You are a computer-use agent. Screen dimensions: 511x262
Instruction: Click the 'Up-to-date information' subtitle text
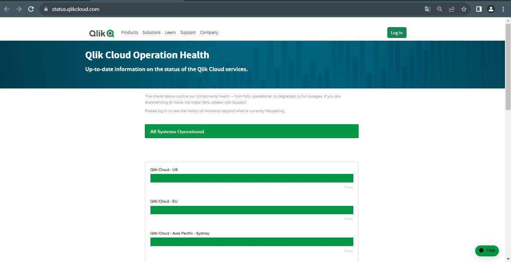166,69
